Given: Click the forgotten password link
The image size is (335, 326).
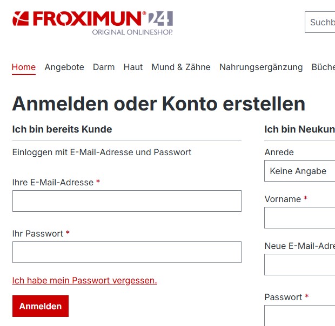Looking at the screenshot, I should (x=84, y=280).
